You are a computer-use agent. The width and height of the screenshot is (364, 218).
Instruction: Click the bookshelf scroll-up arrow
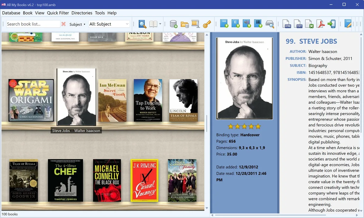207,34
